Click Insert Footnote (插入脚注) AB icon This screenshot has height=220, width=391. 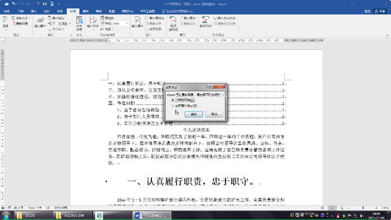click(x=40, y=22)
